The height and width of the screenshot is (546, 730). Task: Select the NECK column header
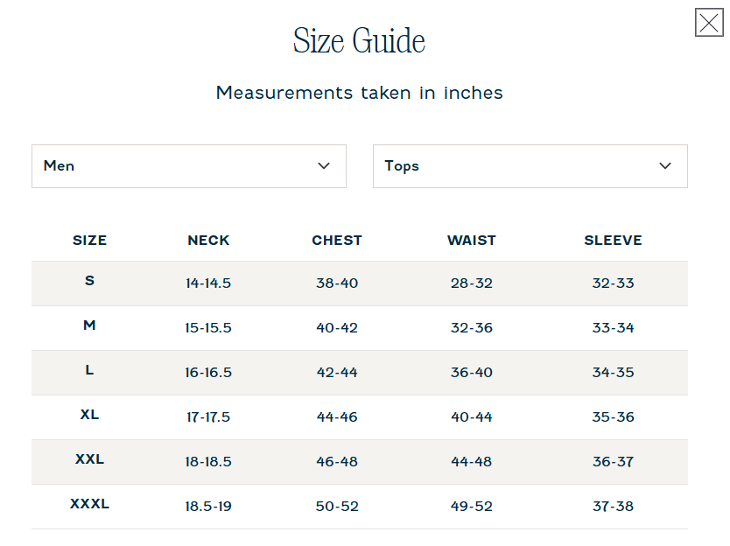(x=208, y=240)
